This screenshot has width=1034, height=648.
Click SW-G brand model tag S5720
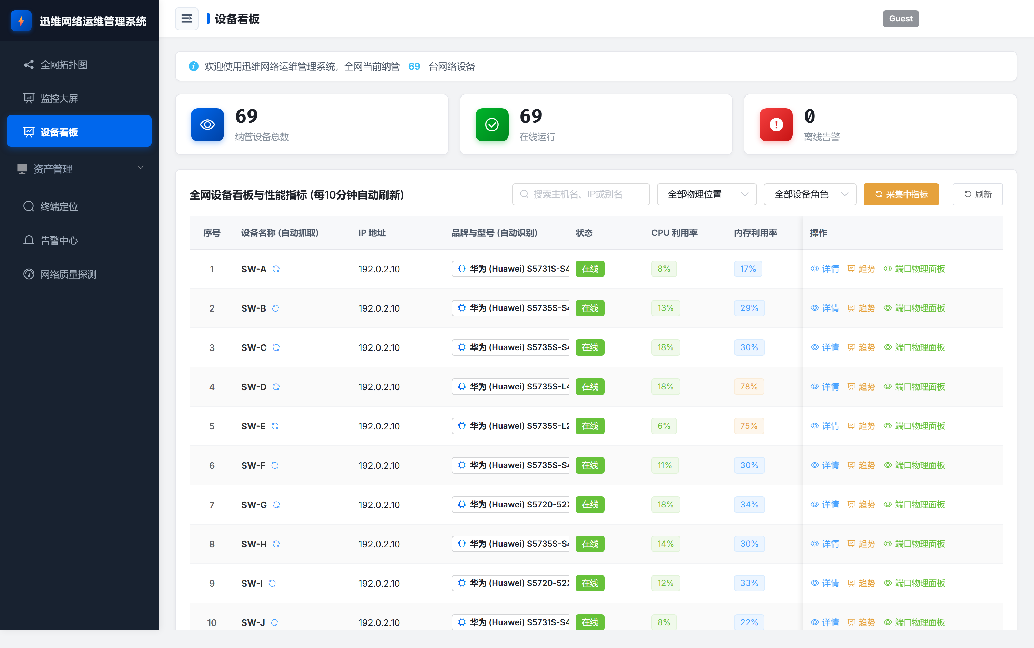(x=510, y=504)
